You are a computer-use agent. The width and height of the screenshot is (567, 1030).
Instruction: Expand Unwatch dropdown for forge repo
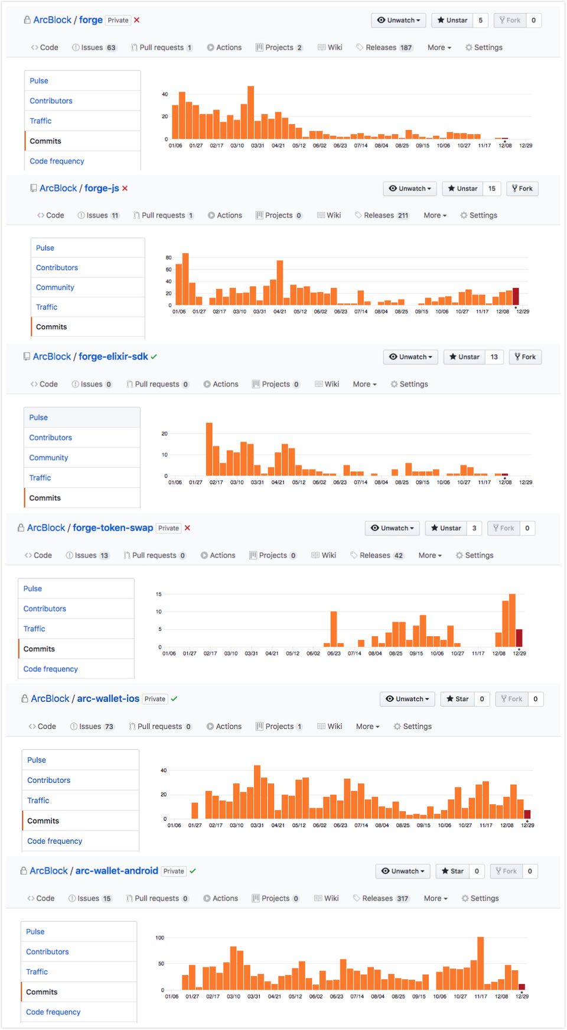tap(399, 20)
